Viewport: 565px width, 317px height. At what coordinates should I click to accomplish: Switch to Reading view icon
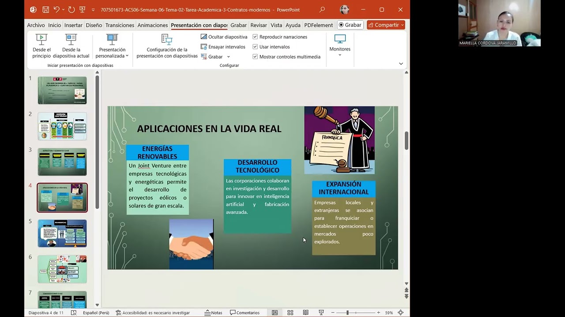(305, 313)
